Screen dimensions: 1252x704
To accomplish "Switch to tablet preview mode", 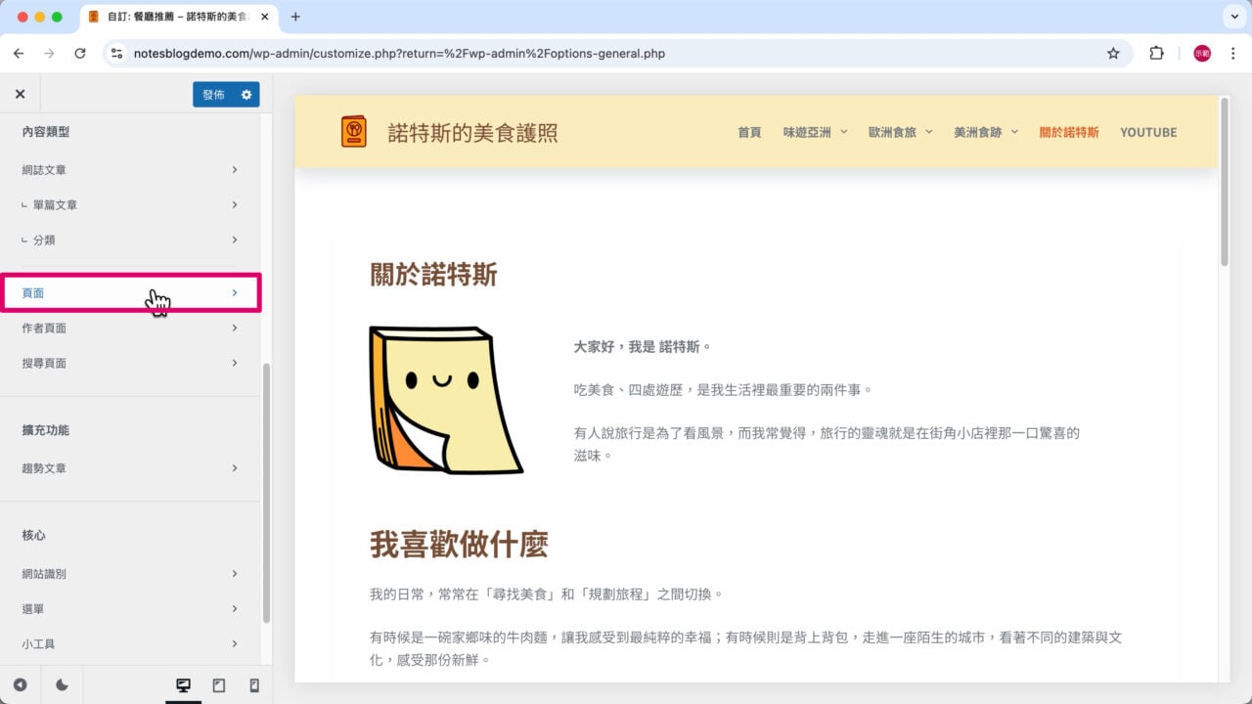I will [218, 685].
